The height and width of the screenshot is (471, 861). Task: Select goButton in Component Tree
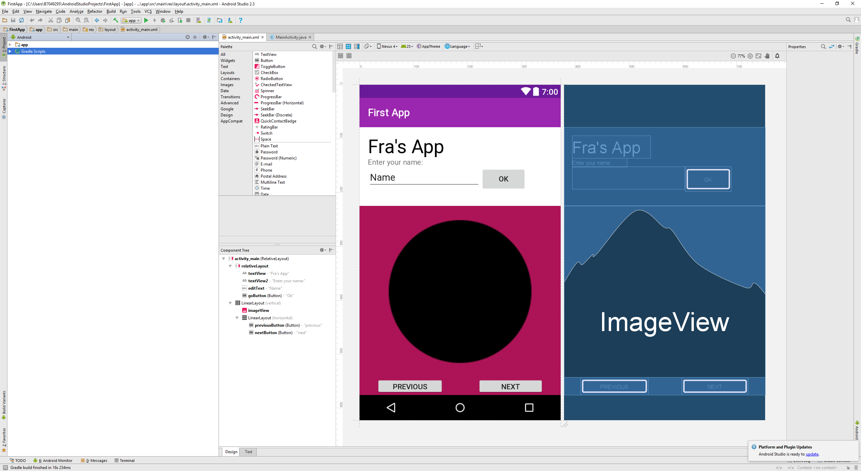268,296
